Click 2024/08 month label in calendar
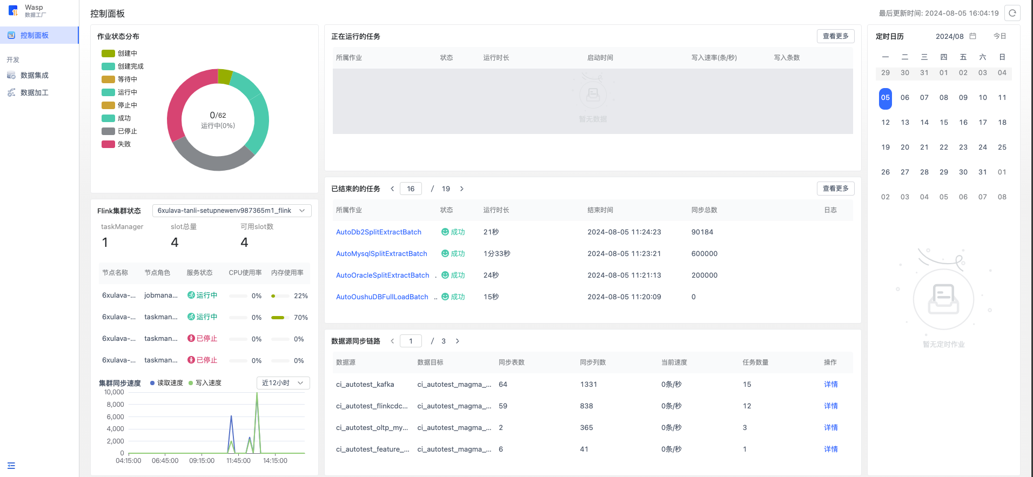 pyautogui.click(x=950, y=36)
